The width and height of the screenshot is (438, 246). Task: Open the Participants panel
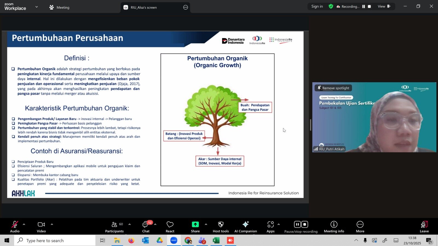coord(114,227)
